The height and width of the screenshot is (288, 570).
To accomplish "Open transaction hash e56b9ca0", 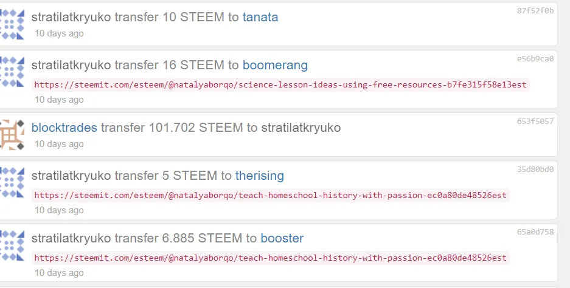I will pyautogui.click(x=535, y=59).
